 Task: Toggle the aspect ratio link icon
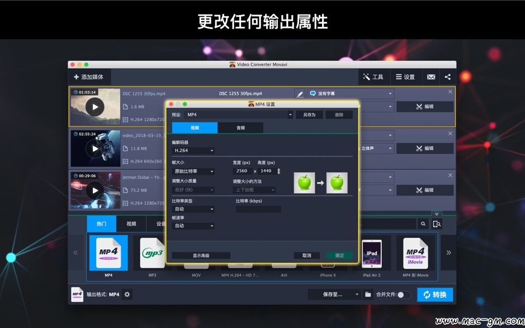pyautogui.click(x=278, y=171)
